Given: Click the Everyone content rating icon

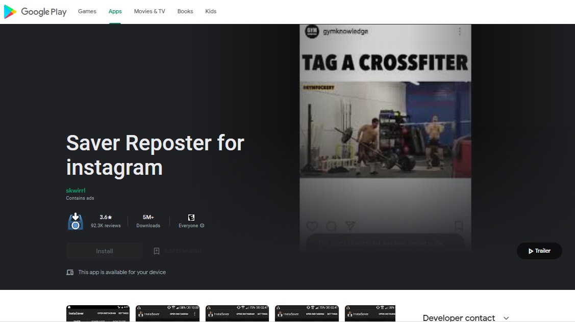Looking at the screenshot, I should click(x=191, y=218).
